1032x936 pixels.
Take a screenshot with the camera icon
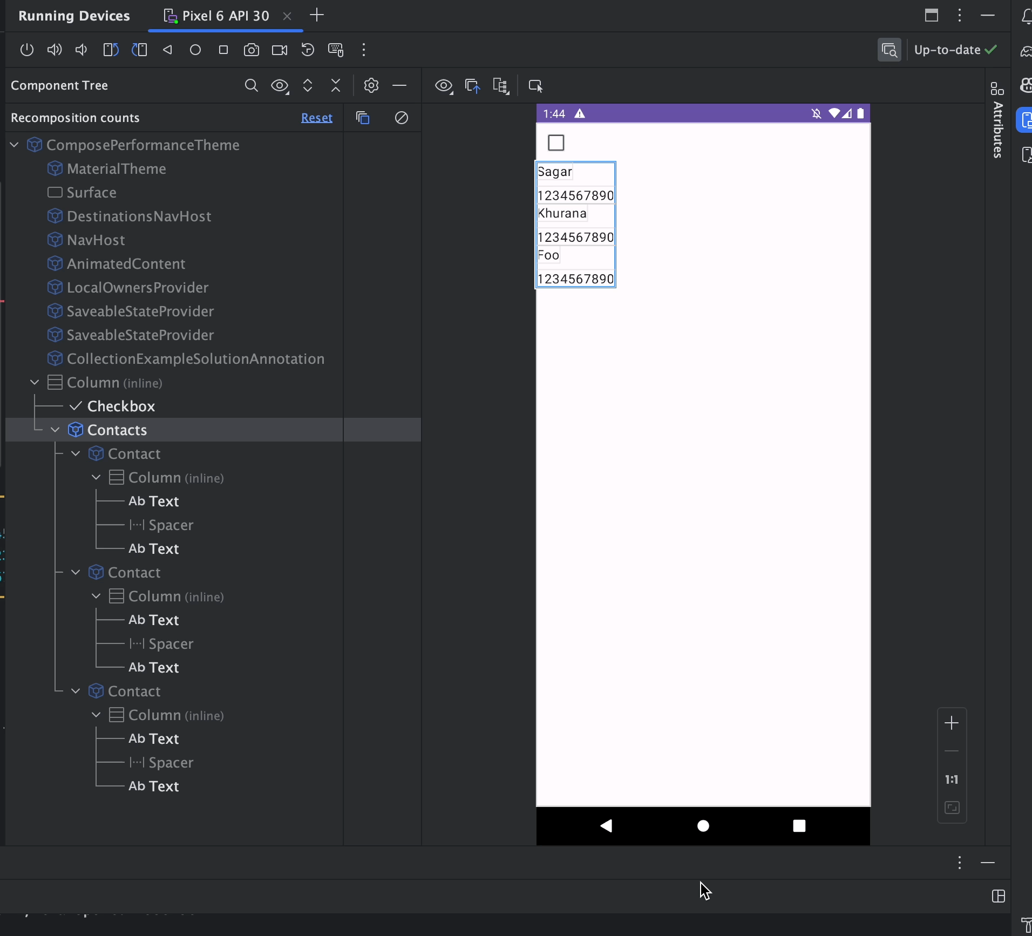252,50
